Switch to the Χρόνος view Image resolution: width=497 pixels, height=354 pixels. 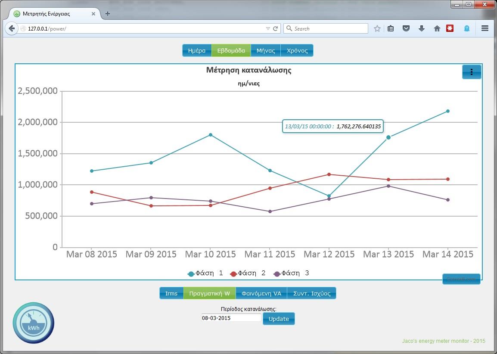click(297, 50)
